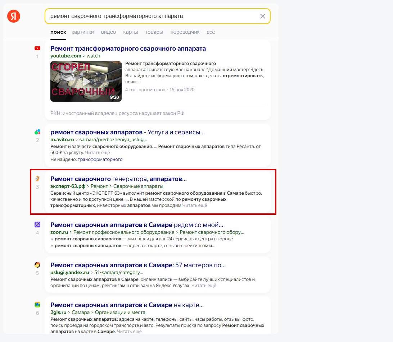This screenshot has height=342, width=393.
Task: Open 'Ремонт сварочных аппаратов в Самаре: 57 мастеров' link
Action: tap(138, 265)
